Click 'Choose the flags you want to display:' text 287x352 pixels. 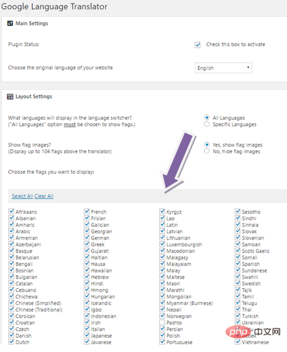click(x=51, y=172)
